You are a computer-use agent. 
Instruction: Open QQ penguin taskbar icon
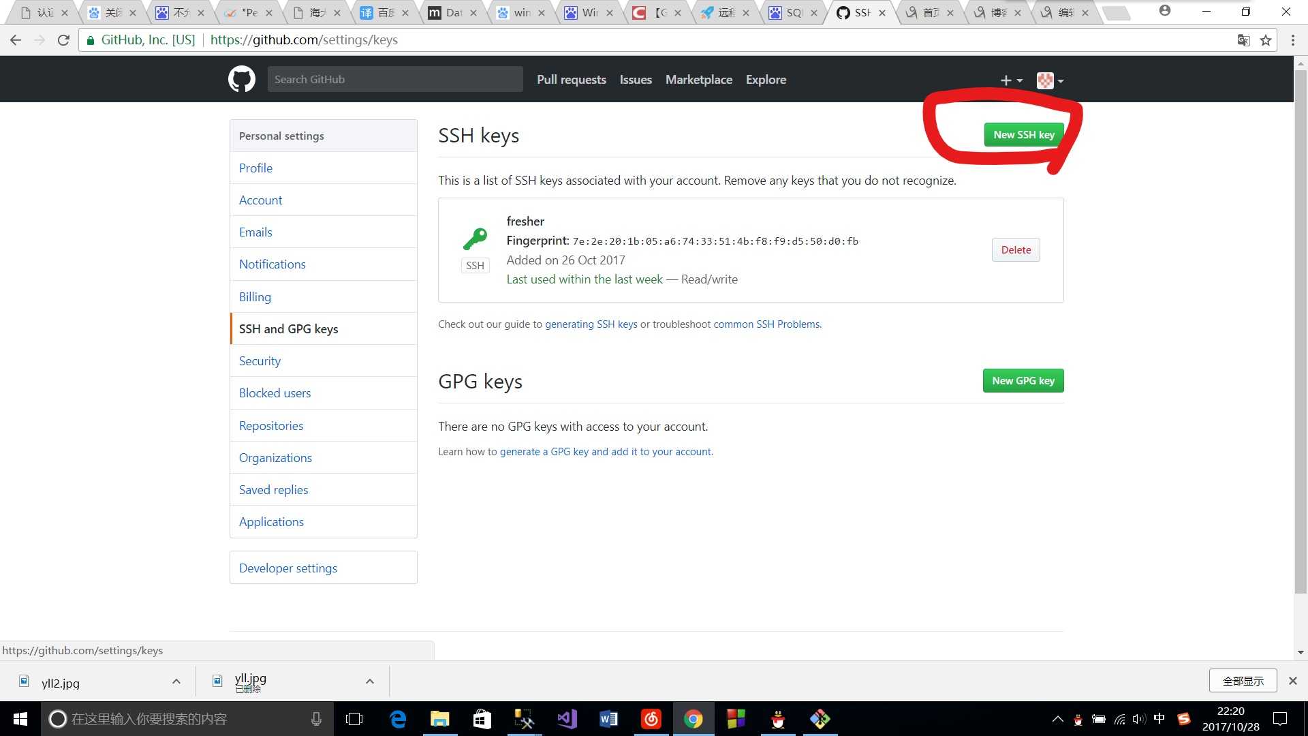[x=778, y=719]
